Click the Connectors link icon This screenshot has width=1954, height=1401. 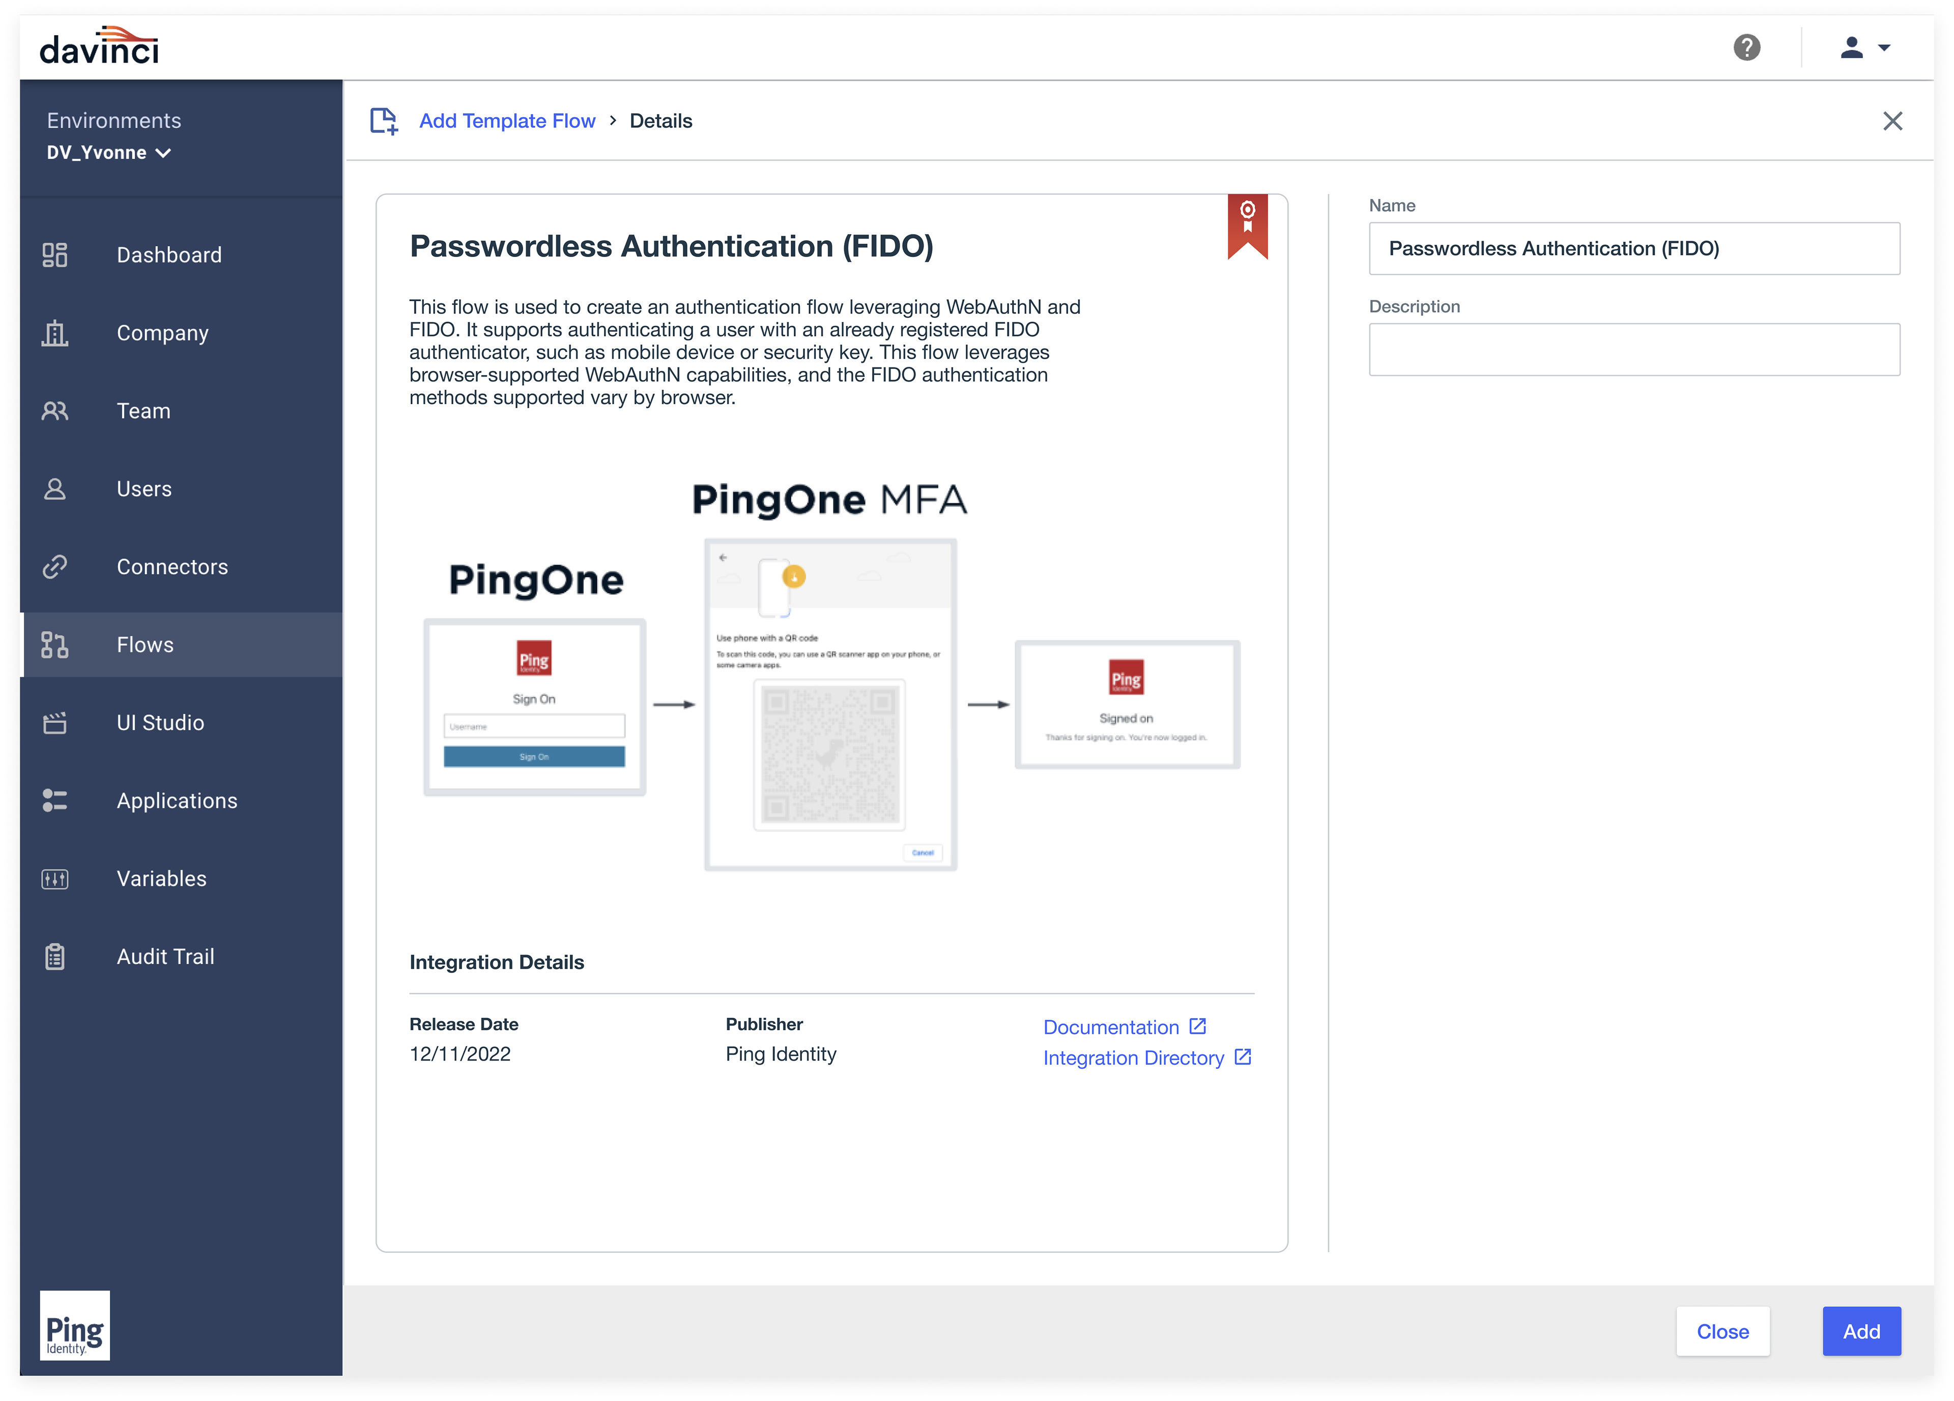click(54, 567)
